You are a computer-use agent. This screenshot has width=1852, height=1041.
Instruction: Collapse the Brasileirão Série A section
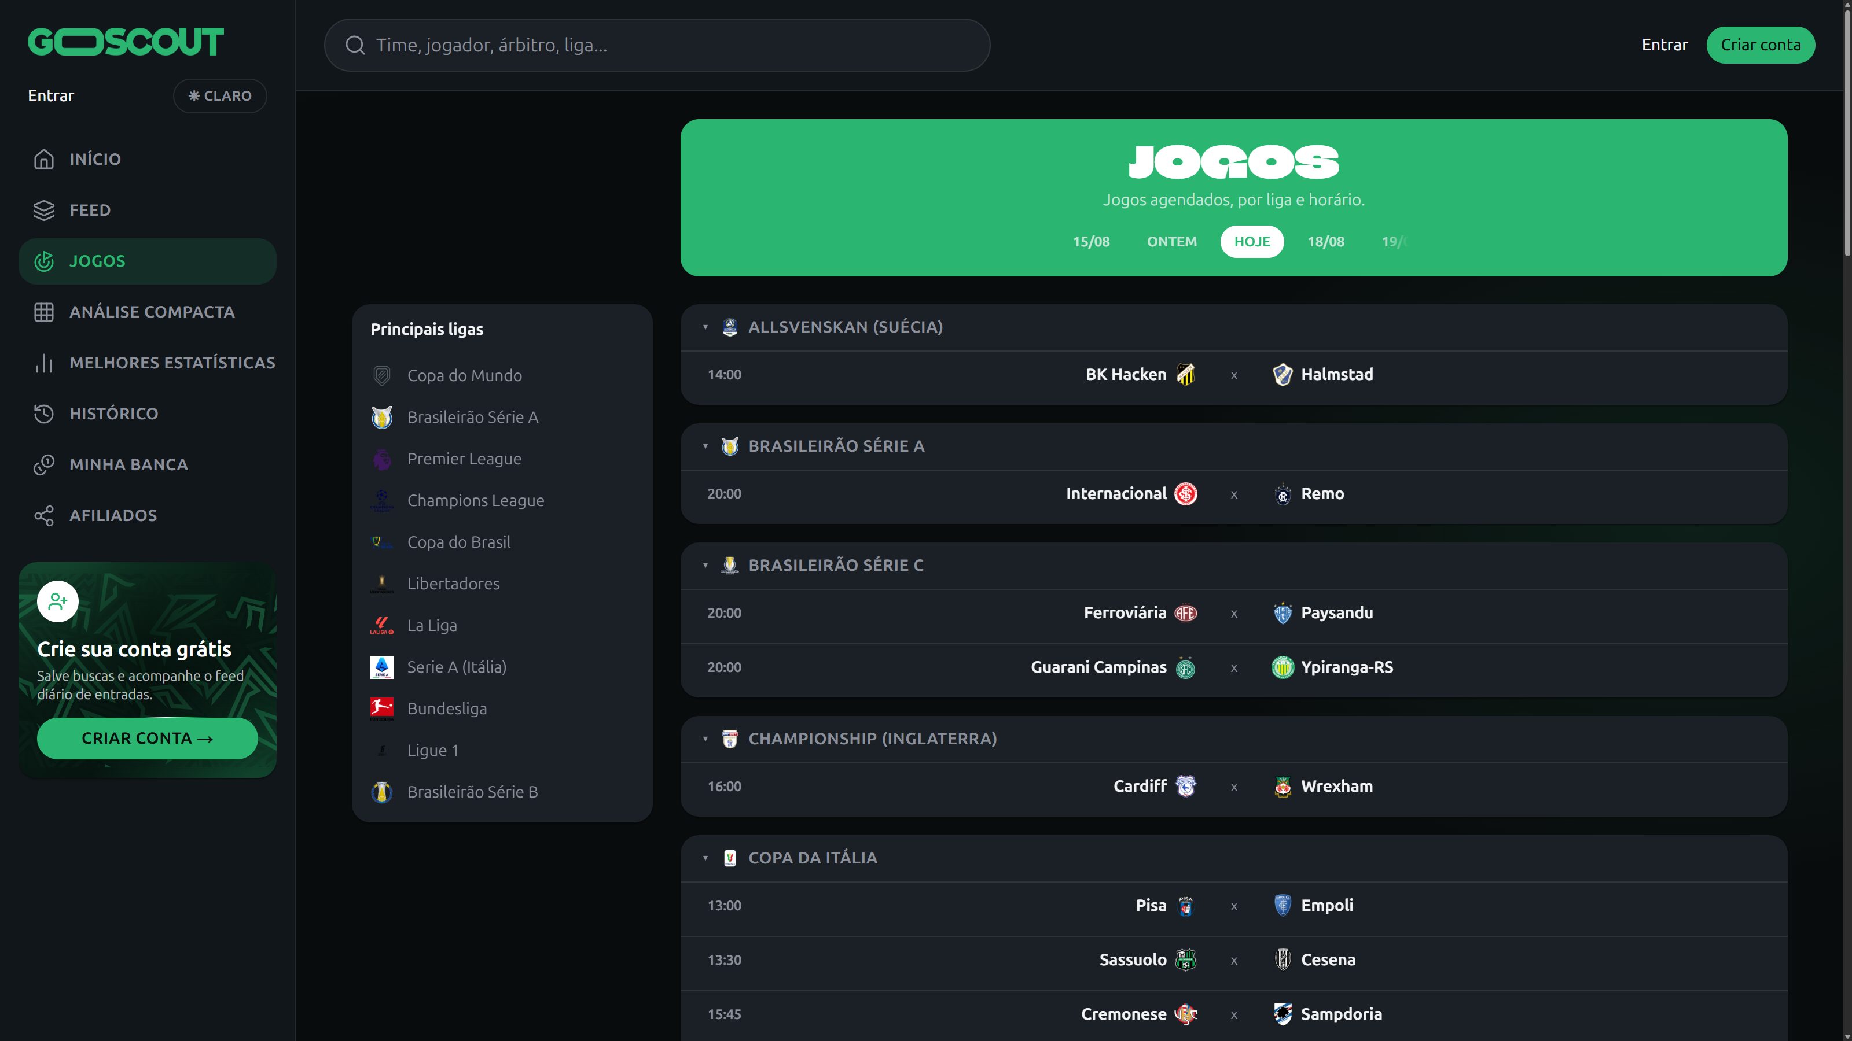pyautogui.click(x=705, y=446)
